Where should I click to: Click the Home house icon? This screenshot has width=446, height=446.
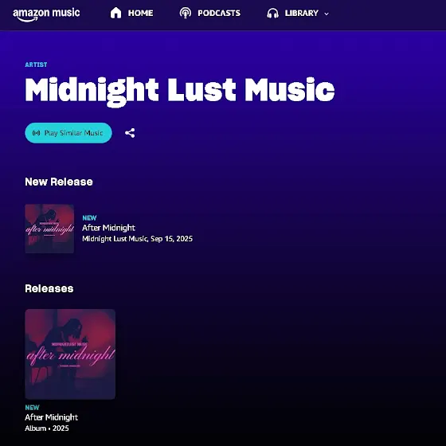pyautogui.click(x=115, y=13)
